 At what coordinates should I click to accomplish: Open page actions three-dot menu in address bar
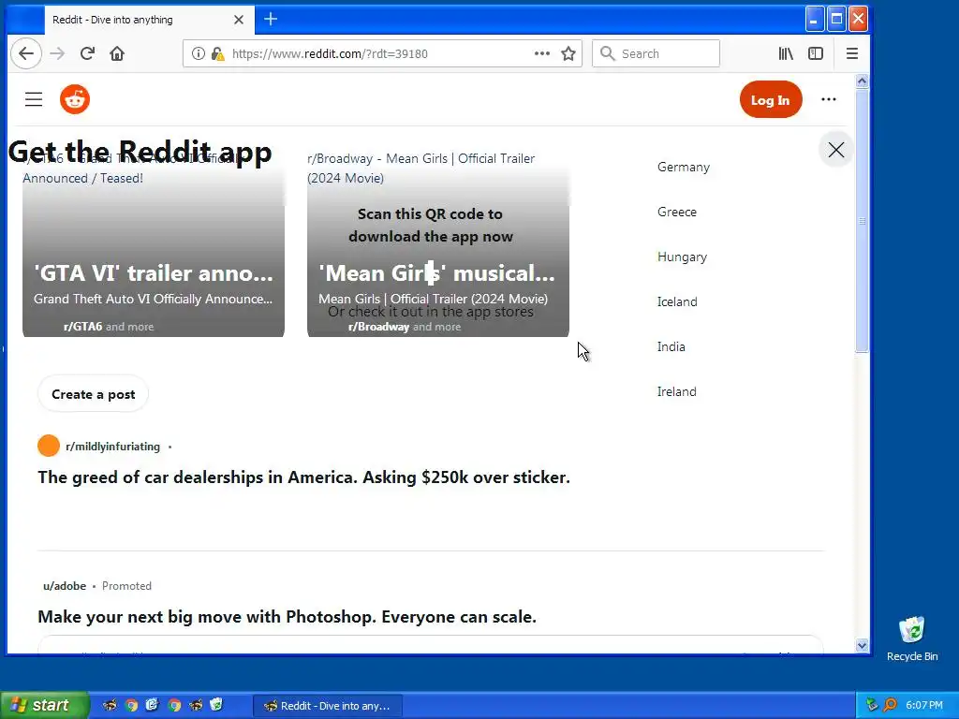(x=542, y=53)
